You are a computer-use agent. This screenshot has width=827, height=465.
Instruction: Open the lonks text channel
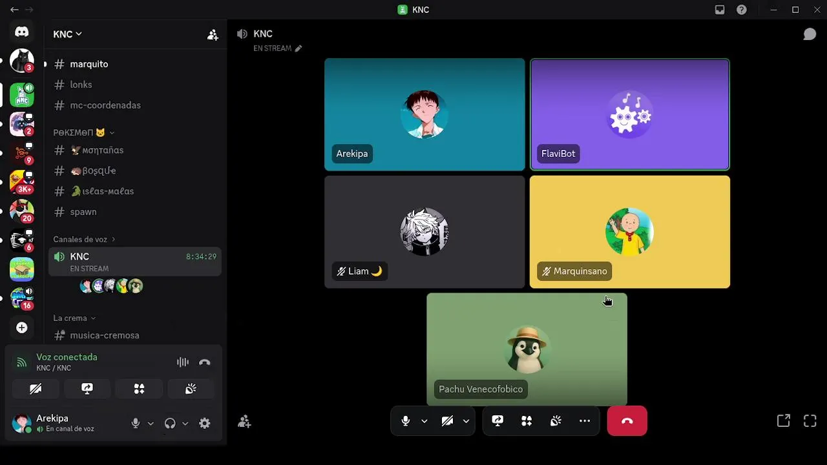coord(135,85)
